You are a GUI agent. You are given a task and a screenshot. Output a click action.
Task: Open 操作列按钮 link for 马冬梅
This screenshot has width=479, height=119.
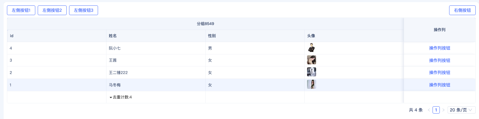[439, 85]
